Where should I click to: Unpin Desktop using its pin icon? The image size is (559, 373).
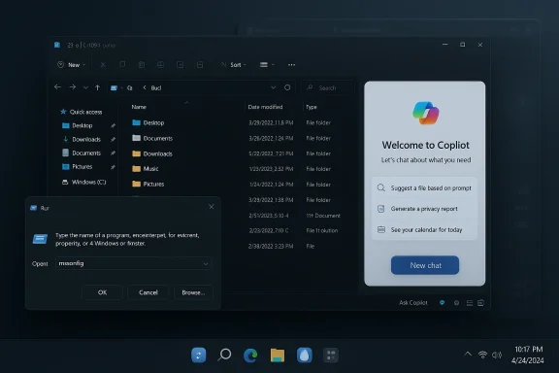(113, 125)
